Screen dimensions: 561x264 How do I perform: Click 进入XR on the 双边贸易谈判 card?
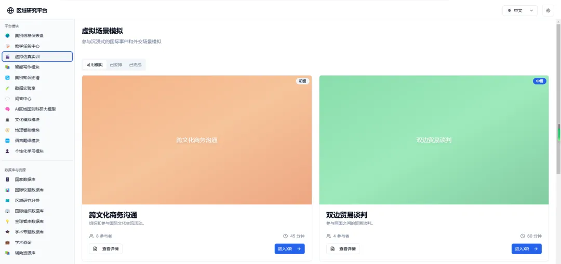526,248
